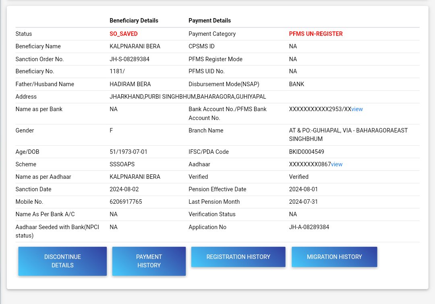435x304 pixels.
Task: Open the Discontinue Details button
Action: coord(62,261)
